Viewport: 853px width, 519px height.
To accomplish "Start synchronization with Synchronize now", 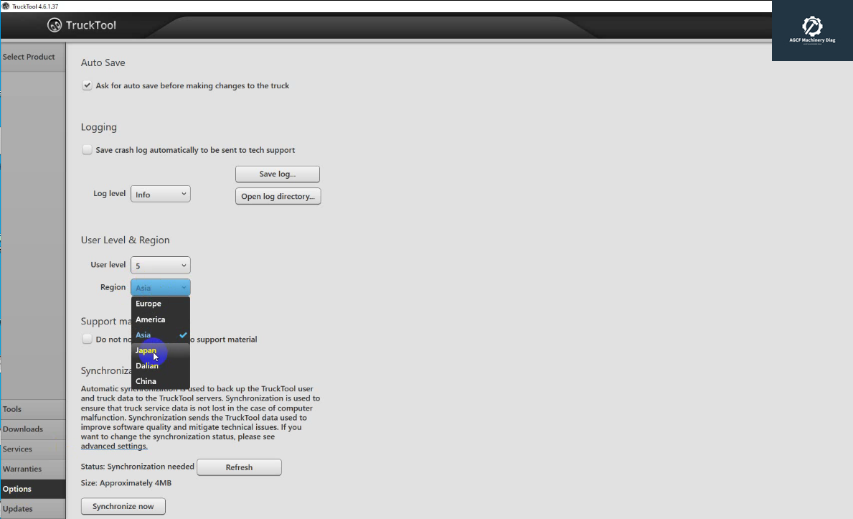I will tap(123, 505).
